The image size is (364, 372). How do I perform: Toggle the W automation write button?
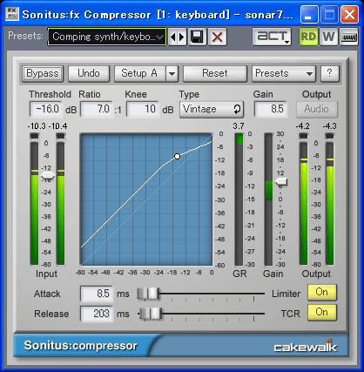(328, 37)
